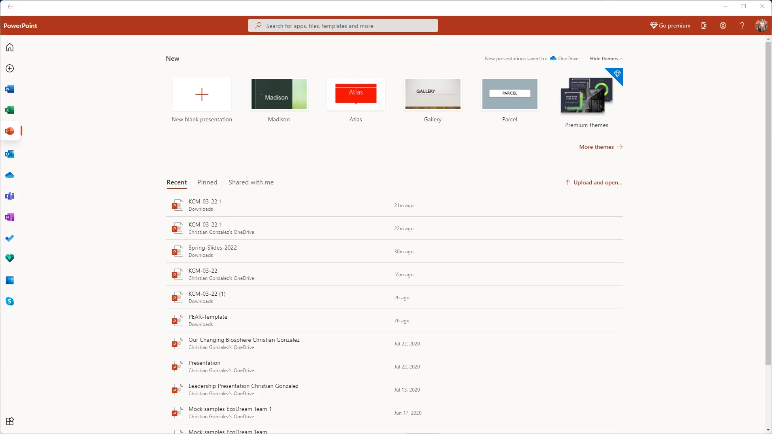Click OneDrive save location link
The height and width of the screenshot is (434, 772).
click(x=564, y=59)
